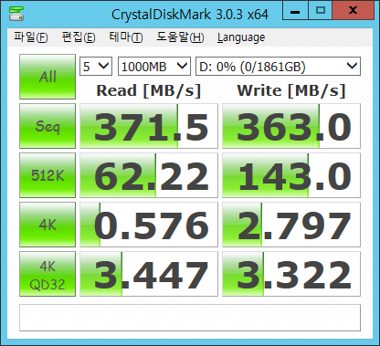Open the test count dropdown showing 5
The image size is (380, 346).
point(96,66)
